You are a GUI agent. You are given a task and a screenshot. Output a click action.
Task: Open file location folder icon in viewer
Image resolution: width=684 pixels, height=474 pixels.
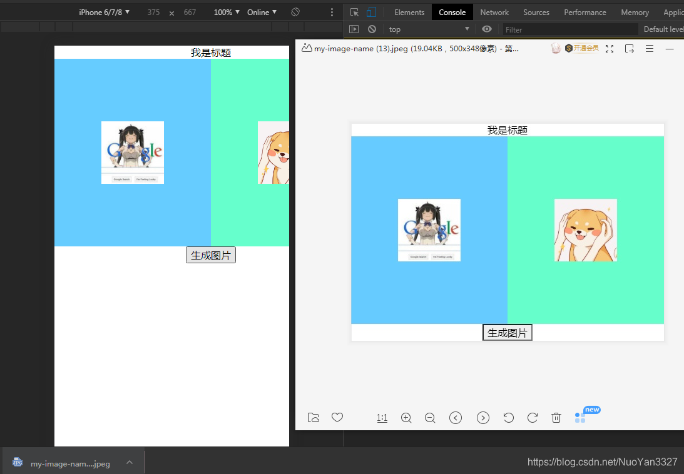point(313,418)
